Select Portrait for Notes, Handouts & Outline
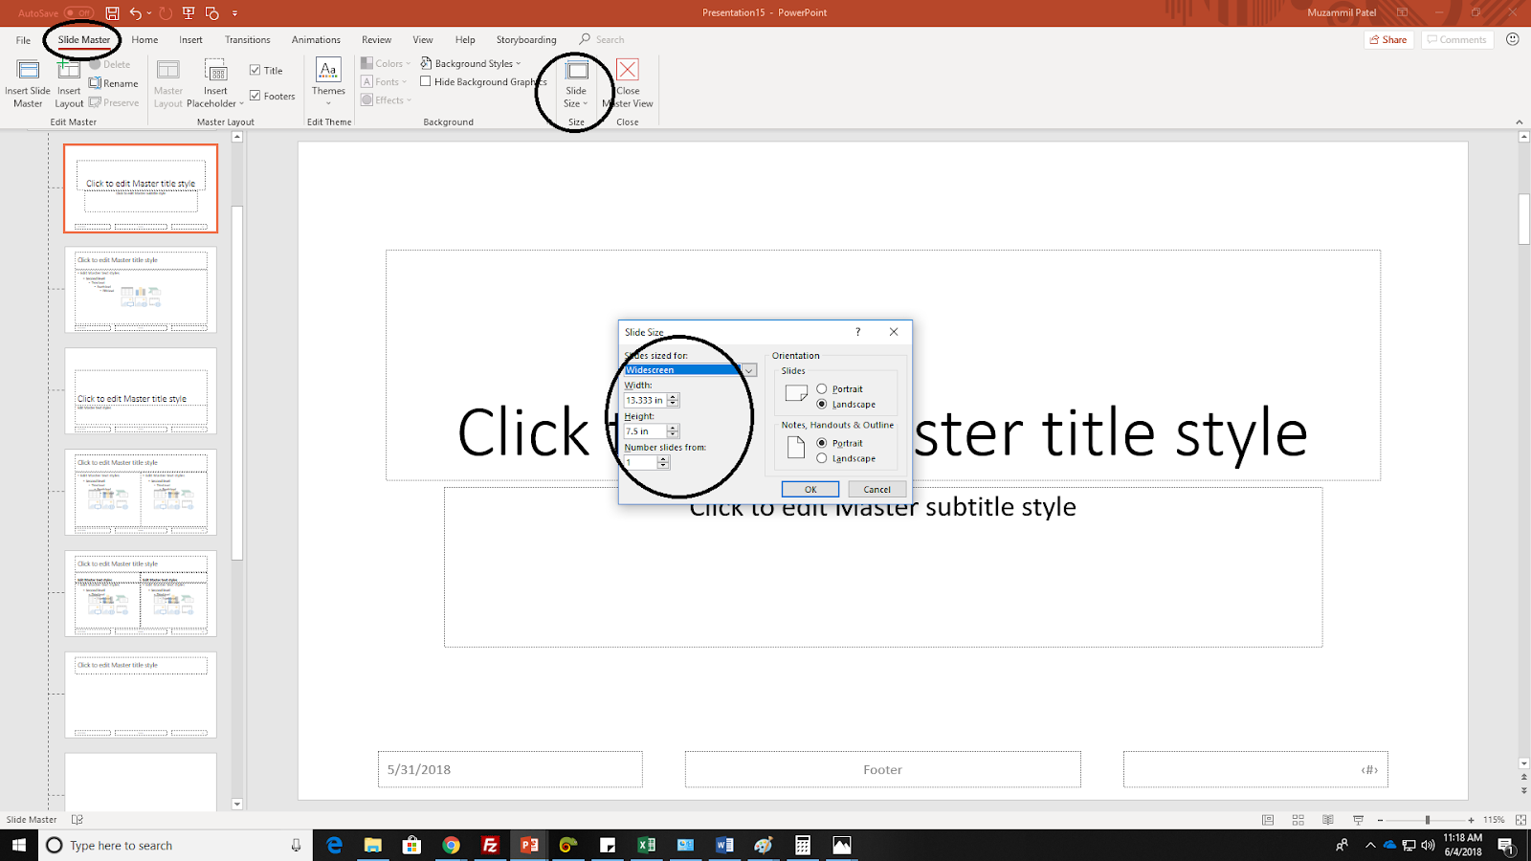 coord(822,443)
